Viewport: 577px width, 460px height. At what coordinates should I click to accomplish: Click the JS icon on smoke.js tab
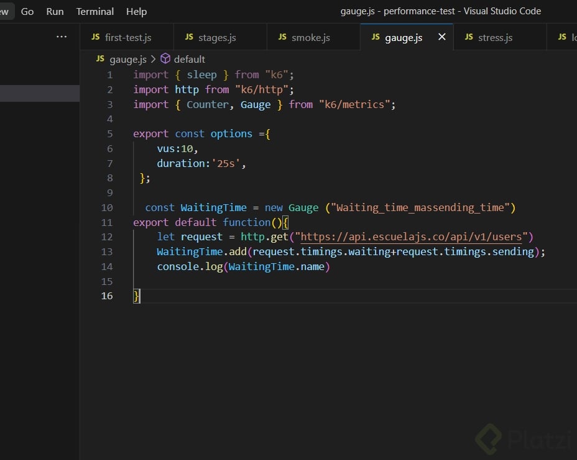[x=282, y=37]
